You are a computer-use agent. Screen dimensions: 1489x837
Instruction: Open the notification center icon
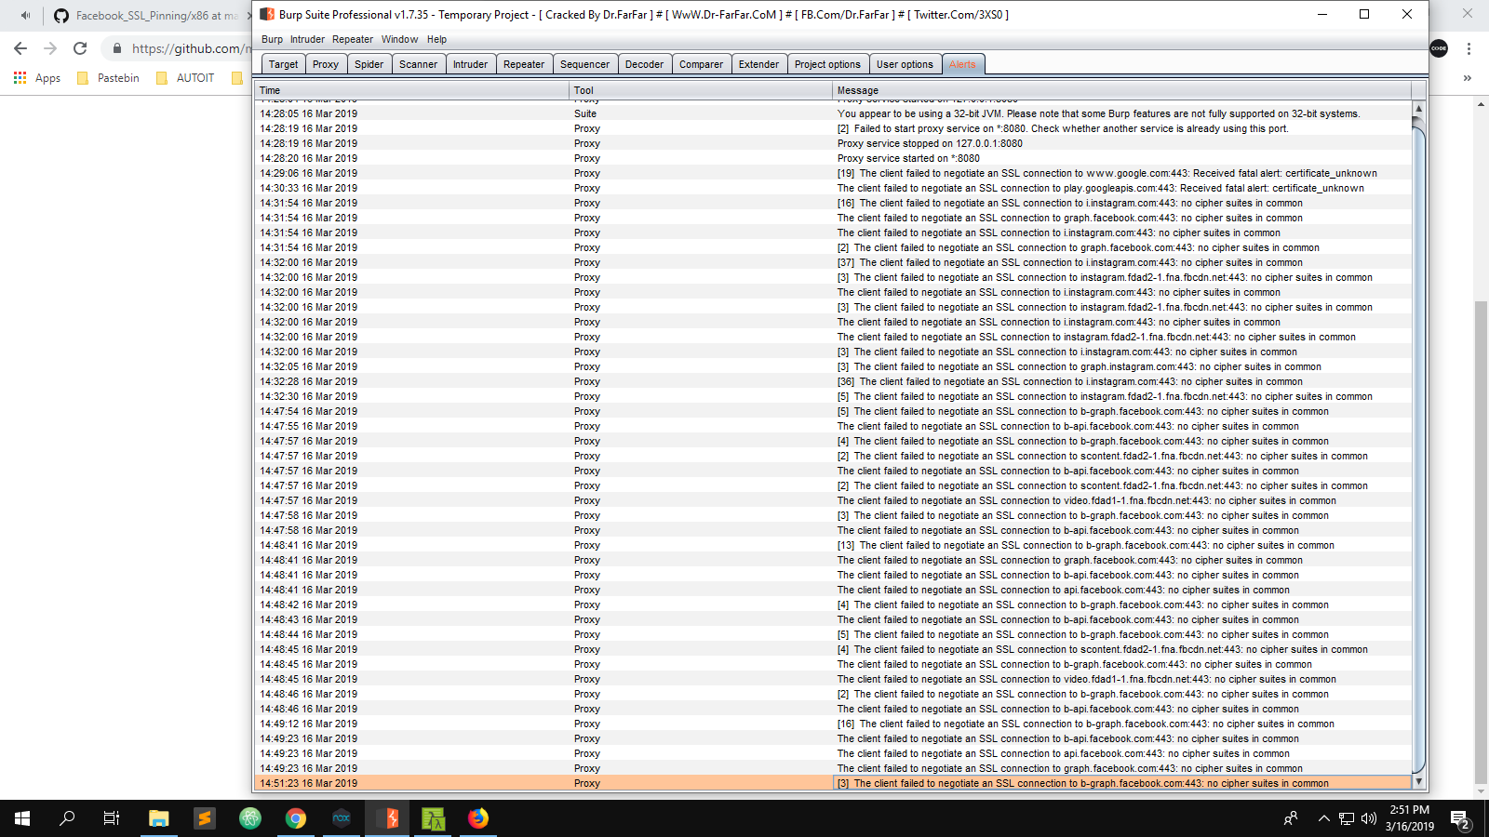tap(1460, 818)
